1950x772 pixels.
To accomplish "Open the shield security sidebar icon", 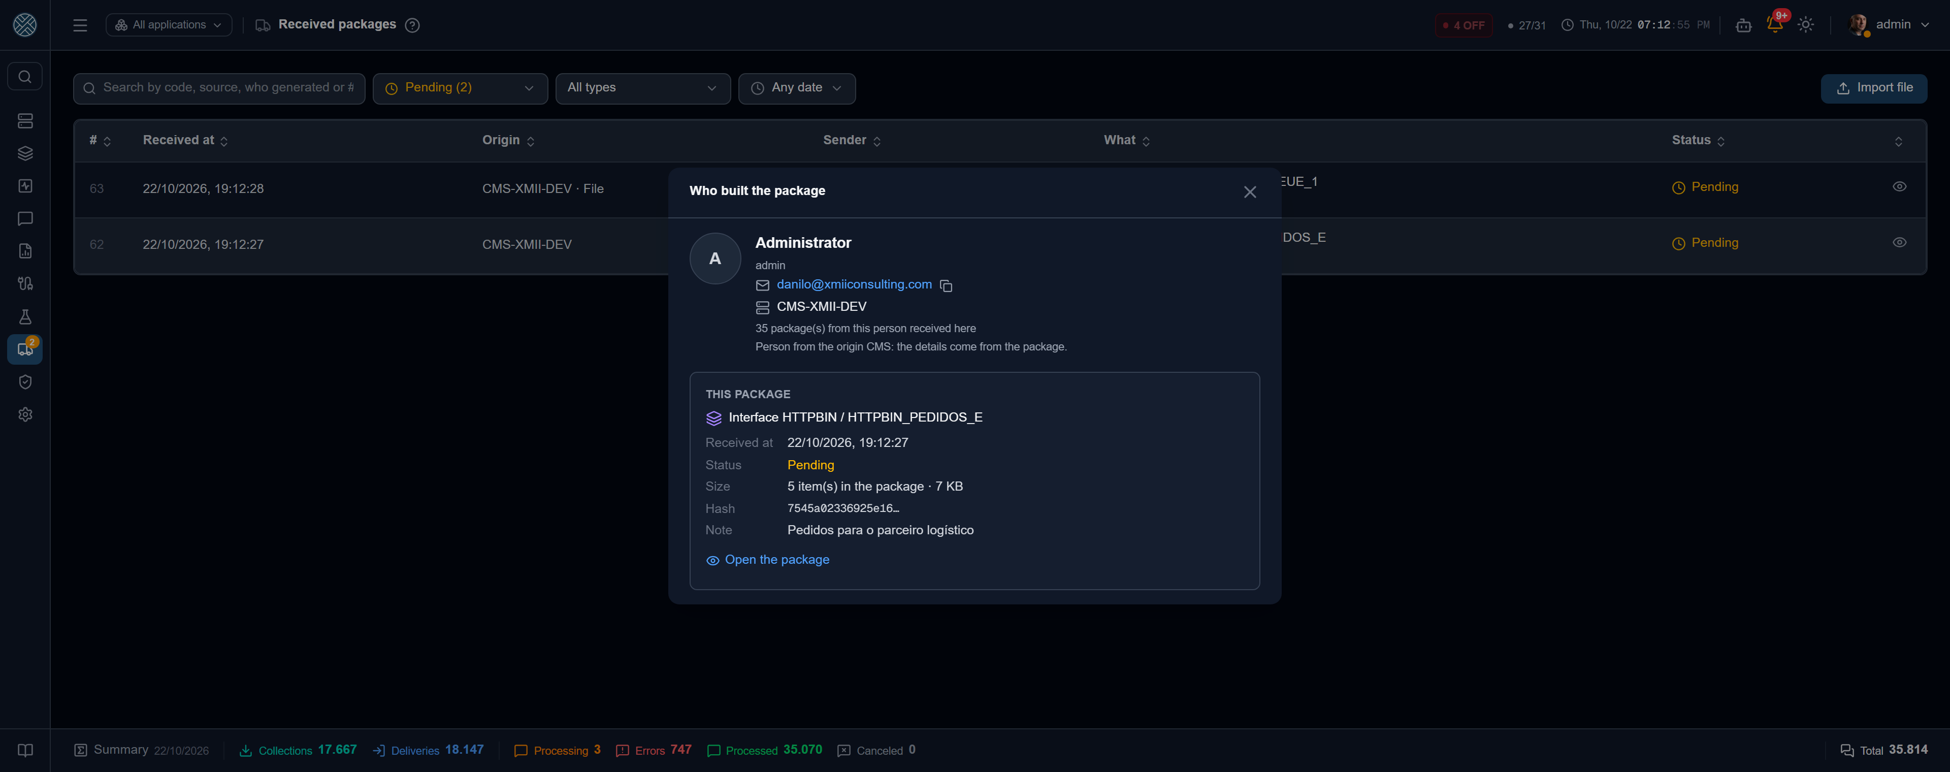I will point(25,382).
